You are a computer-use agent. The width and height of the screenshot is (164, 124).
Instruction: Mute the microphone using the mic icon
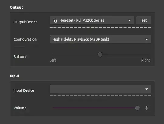tap(146, 108)
